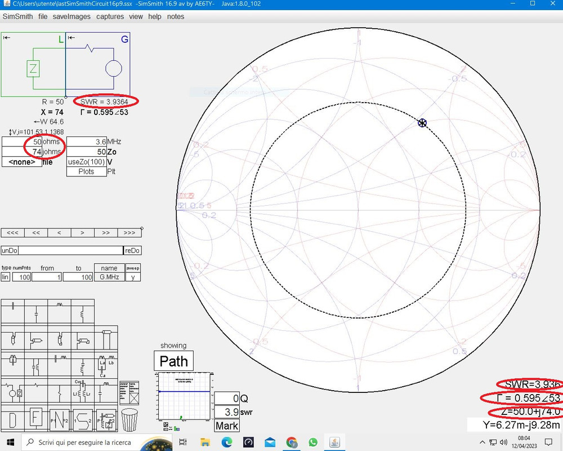Open the captures menu
The image size is (563, 451).
[110, 16]
